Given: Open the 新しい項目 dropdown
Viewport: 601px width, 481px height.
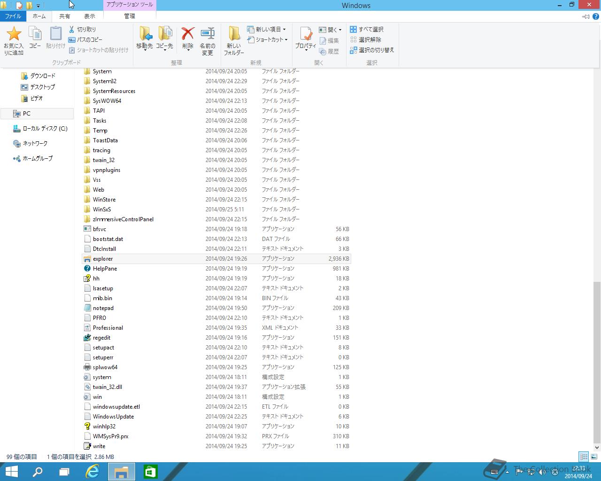Looking at the screenshot, I should (266, 29).
